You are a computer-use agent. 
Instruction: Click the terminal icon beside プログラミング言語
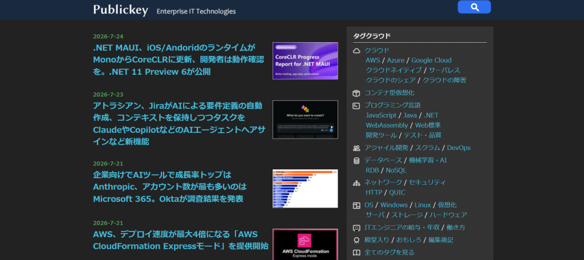pos(356,106)
